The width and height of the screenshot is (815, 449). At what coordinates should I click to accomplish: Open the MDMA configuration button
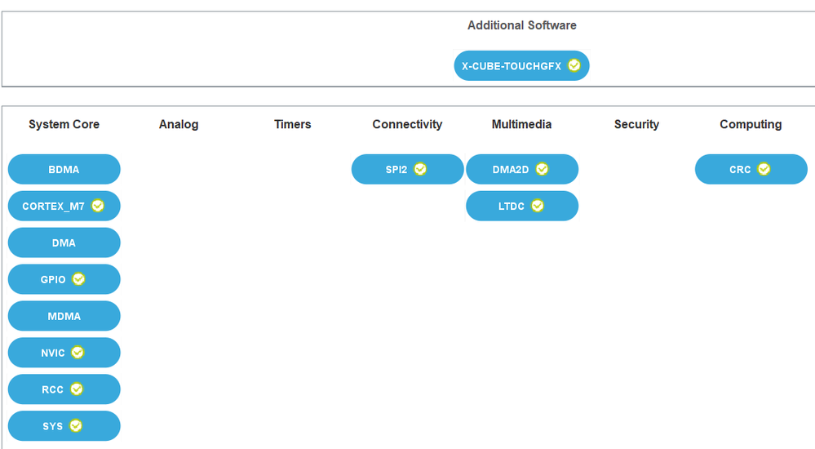pyautogui.click(x=64, y=316)
